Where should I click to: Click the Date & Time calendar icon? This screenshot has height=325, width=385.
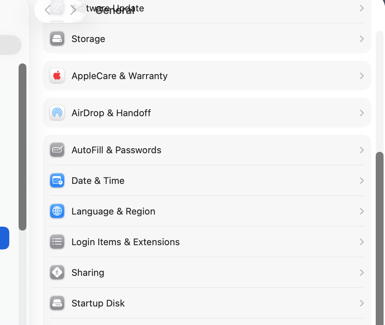(x=57, y=181)
